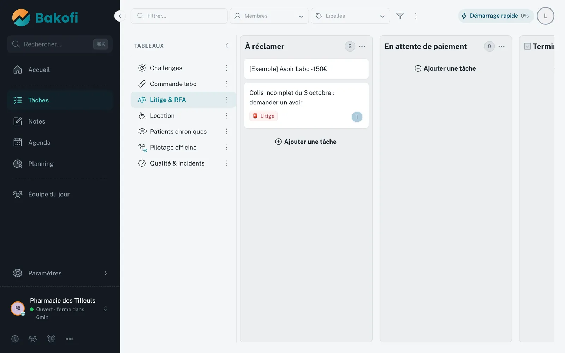Select the Tâches section
Image resolution: width=565 pixels, height=353 pixels.
point(60,100)
